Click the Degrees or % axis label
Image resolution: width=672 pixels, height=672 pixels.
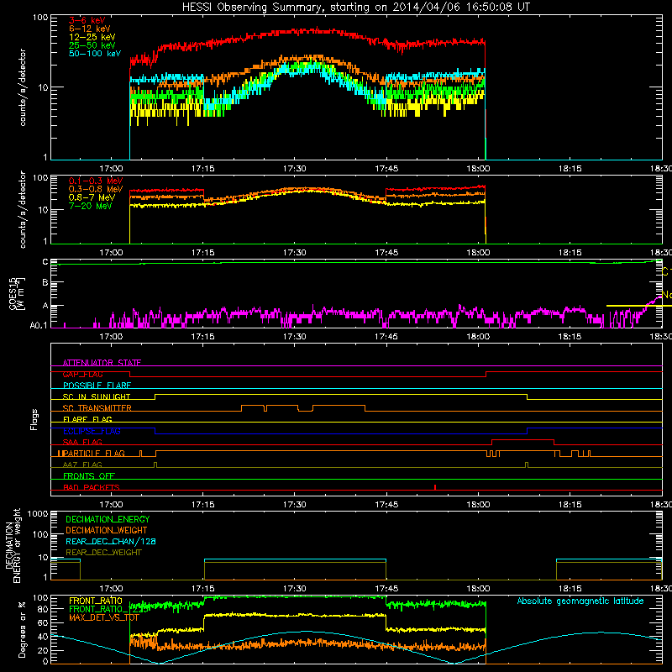22,629
